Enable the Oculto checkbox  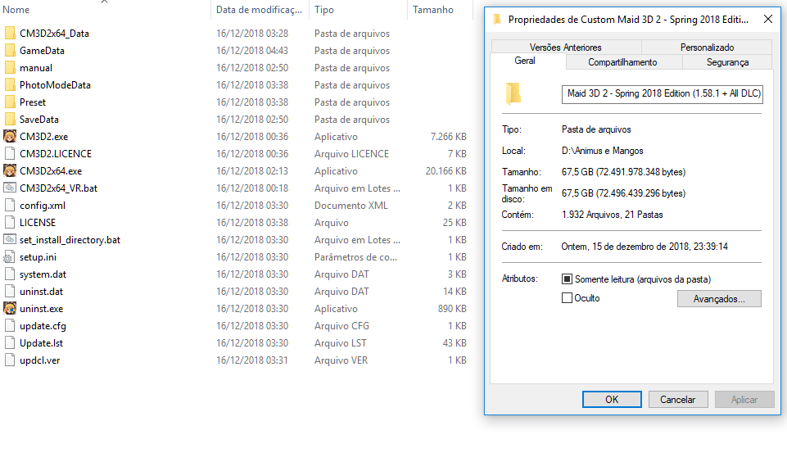coord(567,298)
